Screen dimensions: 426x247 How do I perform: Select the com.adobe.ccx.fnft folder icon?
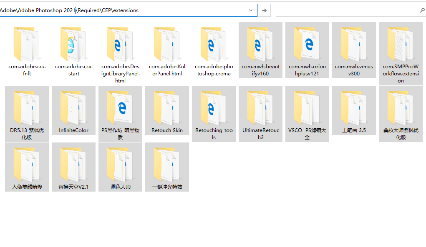point(27,44)
